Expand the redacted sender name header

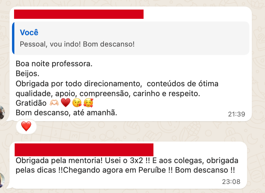[x=79, y=14]
